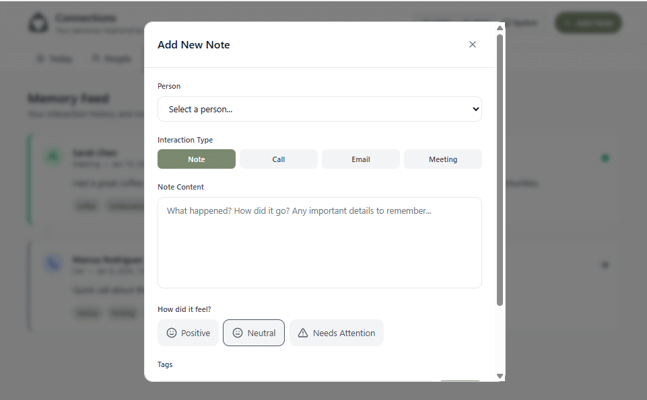The height and width of the screenshot is (400, 647).
Task: Click the dropdown chevron arrow in Person field
Action: click(475, 109)
